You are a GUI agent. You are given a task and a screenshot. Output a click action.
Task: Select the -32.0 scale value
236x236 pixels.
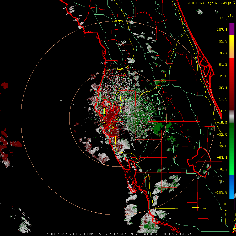click(222, 135)
